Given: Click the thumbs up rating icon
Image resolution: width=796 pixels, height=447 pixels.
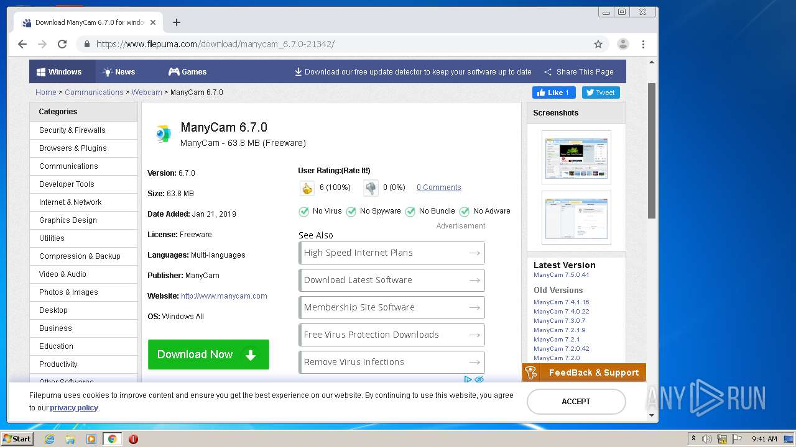Looking at the screenshot, I should (x=307, y=187).
